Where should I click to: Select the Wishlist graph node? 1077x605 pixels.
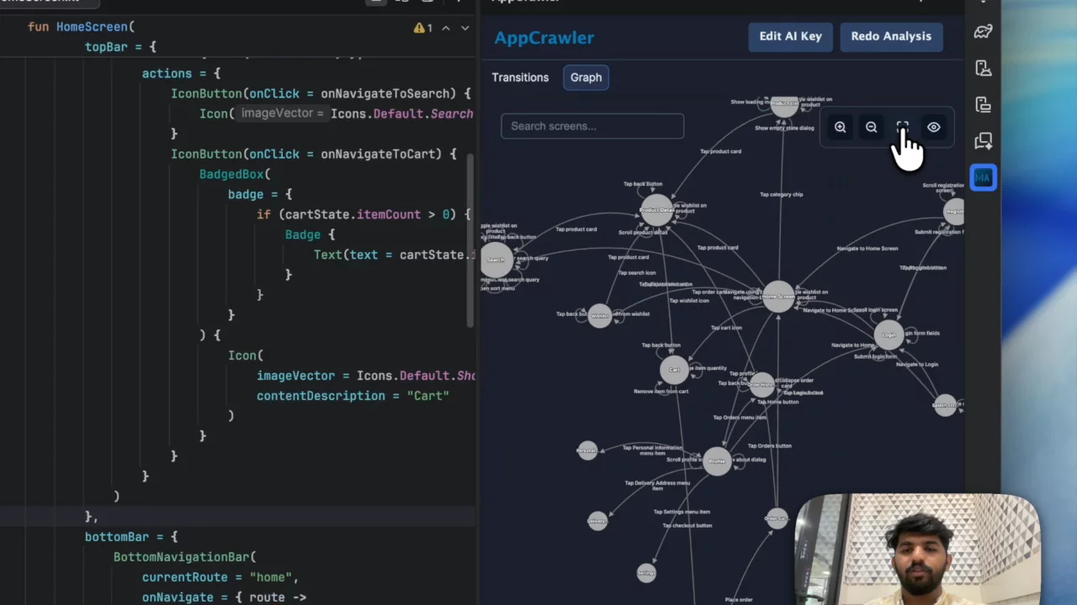tap(600, 316)
